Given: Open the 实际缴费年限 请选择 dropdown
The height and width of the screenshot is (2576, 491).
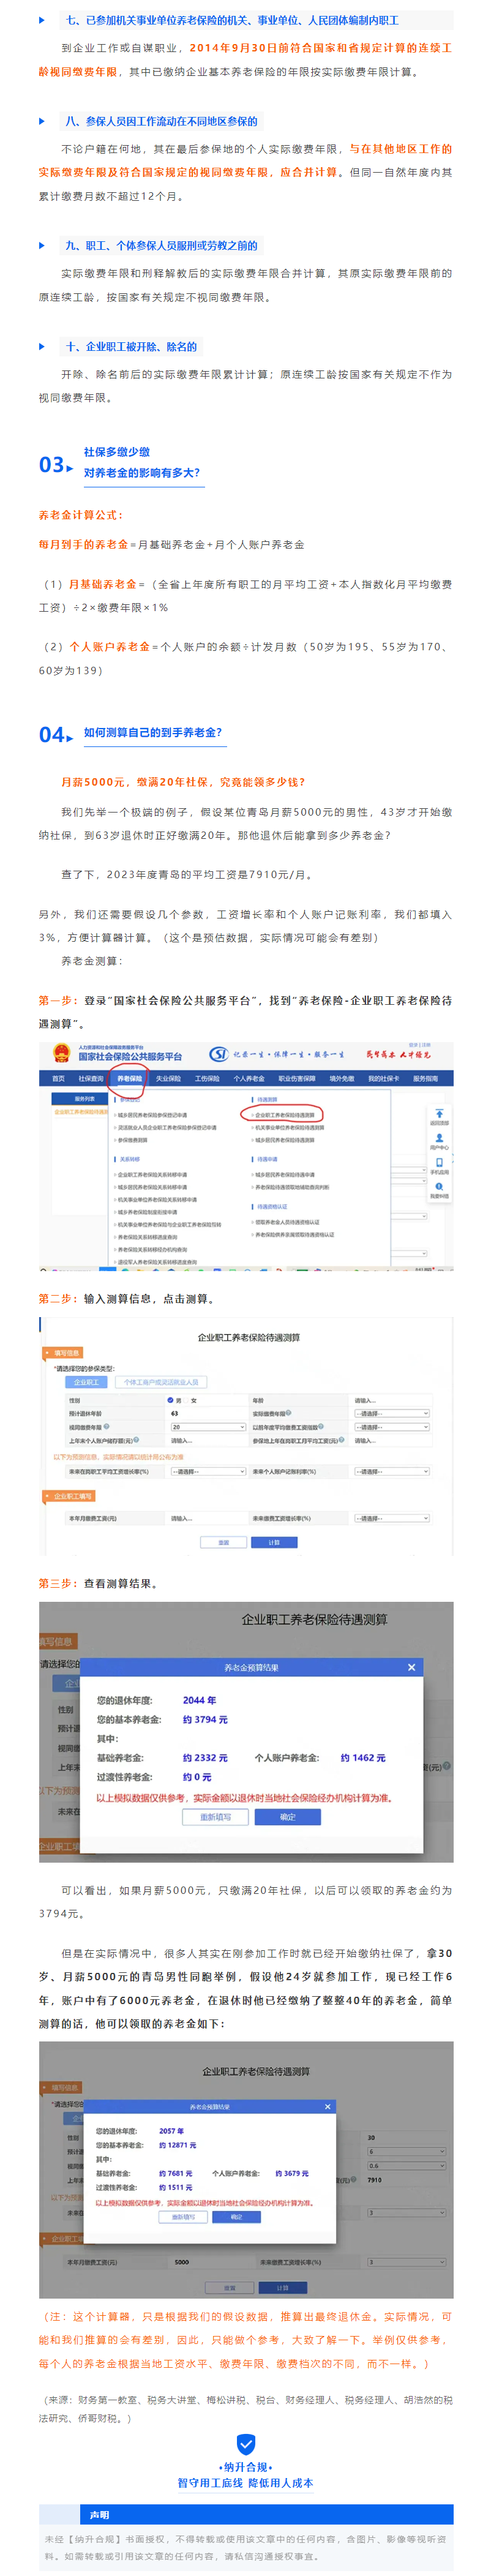Looking at the screenshot, I should 391,1414.
